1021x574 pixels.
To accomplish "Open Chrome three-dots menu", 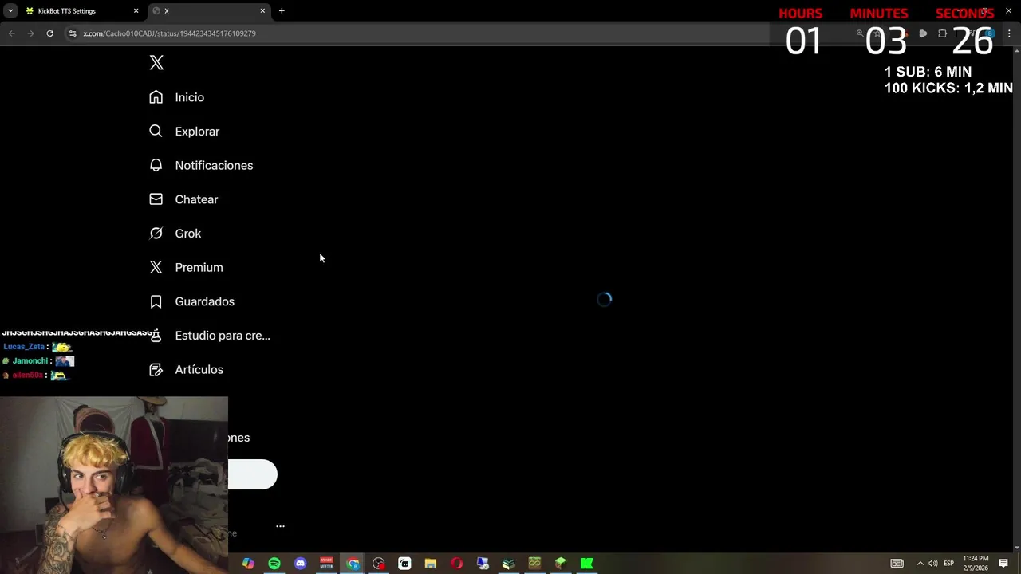I will 1009,33.
